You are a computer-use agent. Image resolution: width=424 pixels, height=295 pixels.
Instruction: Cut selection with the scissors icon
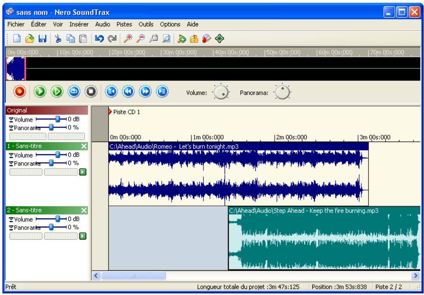(x=58, y=39)
